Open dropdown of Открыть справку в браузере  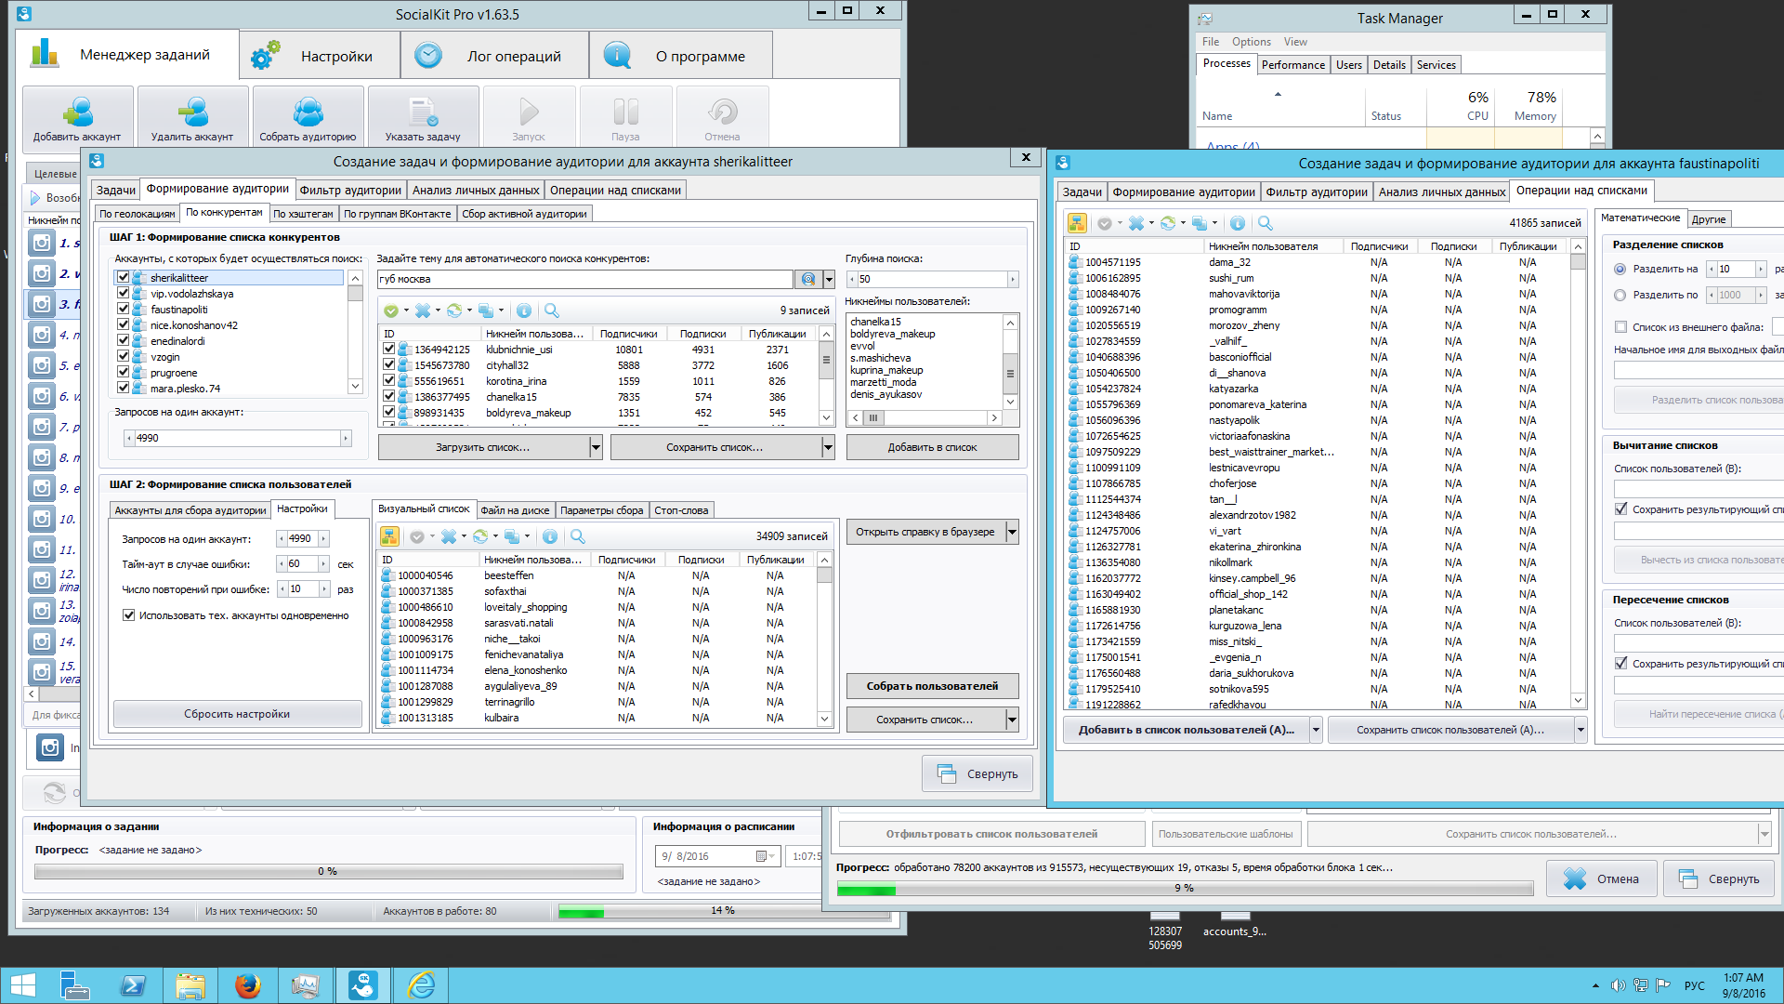coord(1012,532)
